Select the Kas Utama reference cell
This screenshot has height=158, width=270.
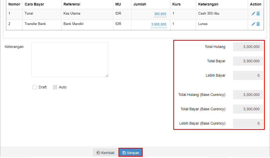pyautogui.click(x=87, y=14)
